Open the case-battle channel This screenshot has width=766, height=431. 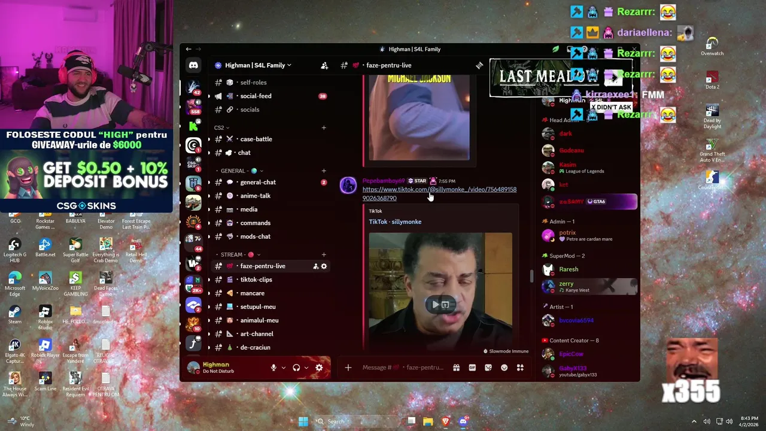(x=269, y=139)
